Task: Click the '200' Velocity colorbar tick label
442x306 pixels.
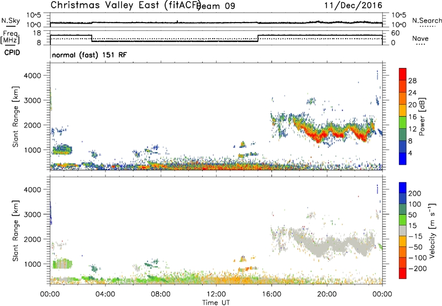Action: [415, 193]
